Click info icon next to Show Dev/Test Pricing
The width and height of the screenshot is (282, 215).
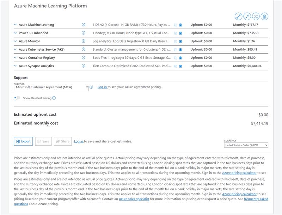(x=54, y=98)
